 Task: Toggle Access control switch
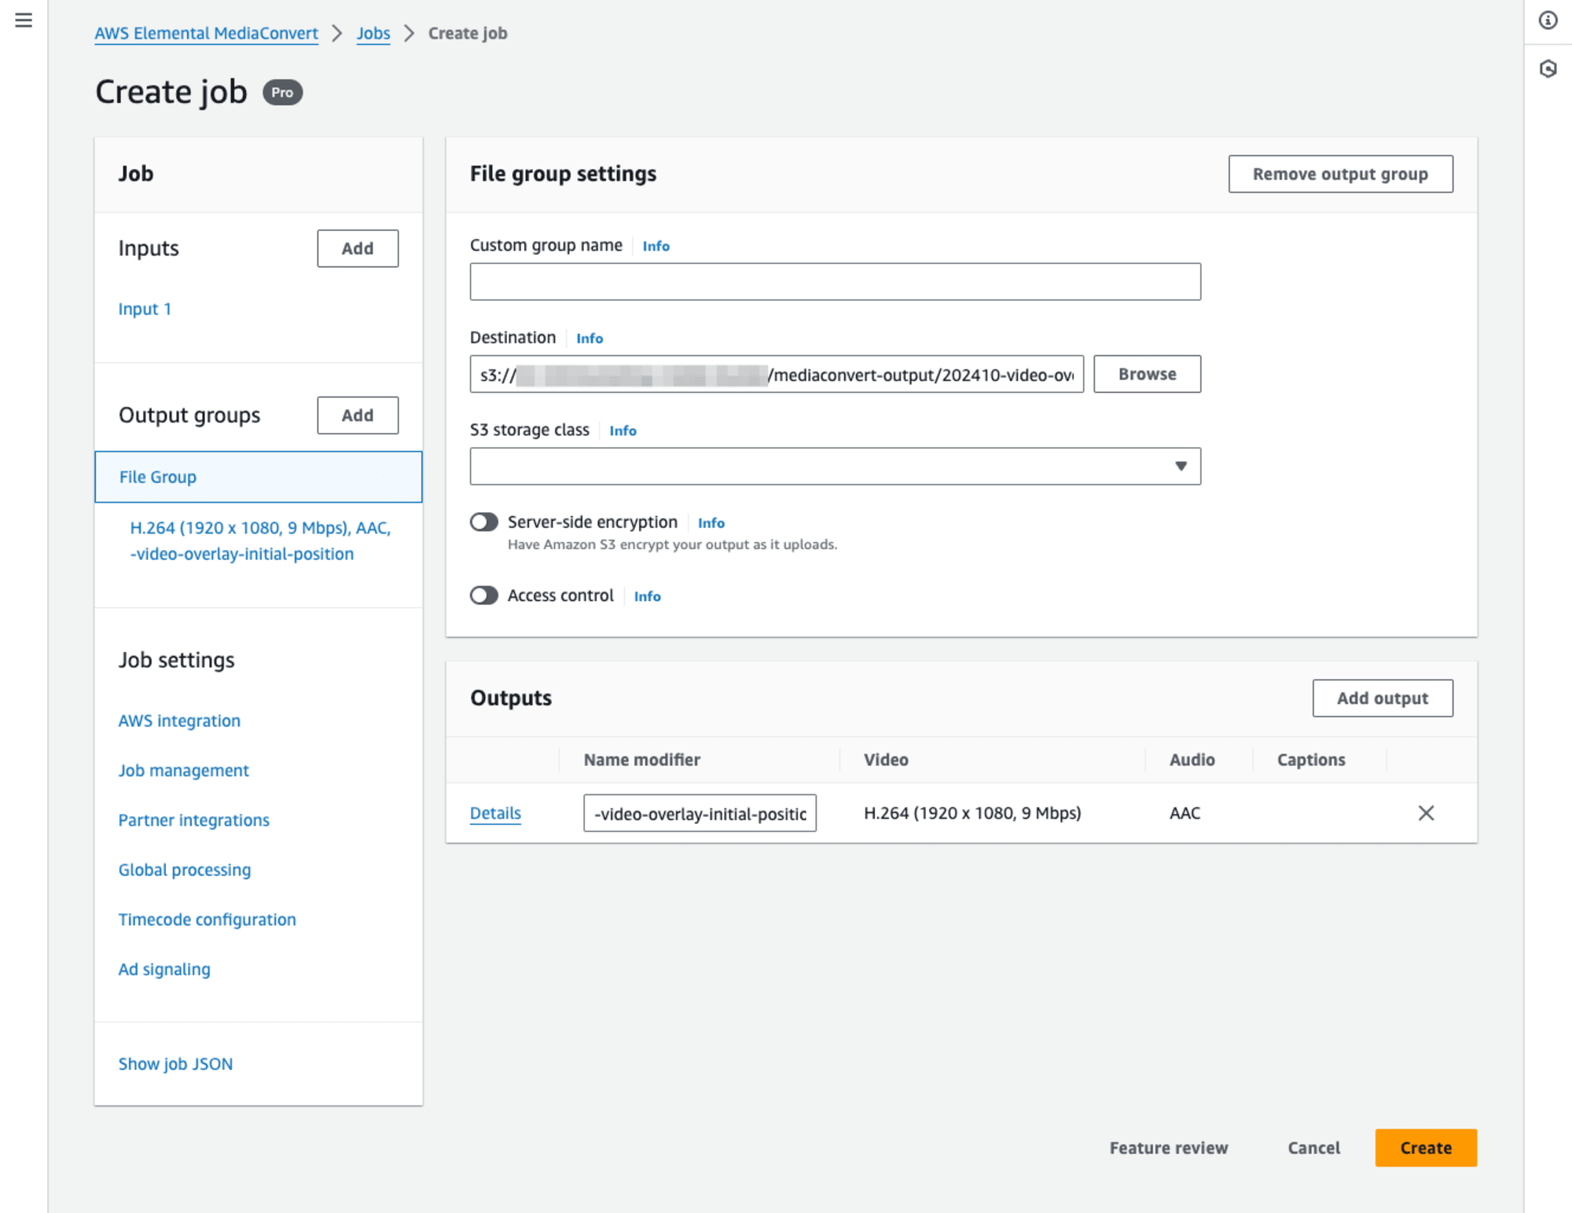coord(484,596)
